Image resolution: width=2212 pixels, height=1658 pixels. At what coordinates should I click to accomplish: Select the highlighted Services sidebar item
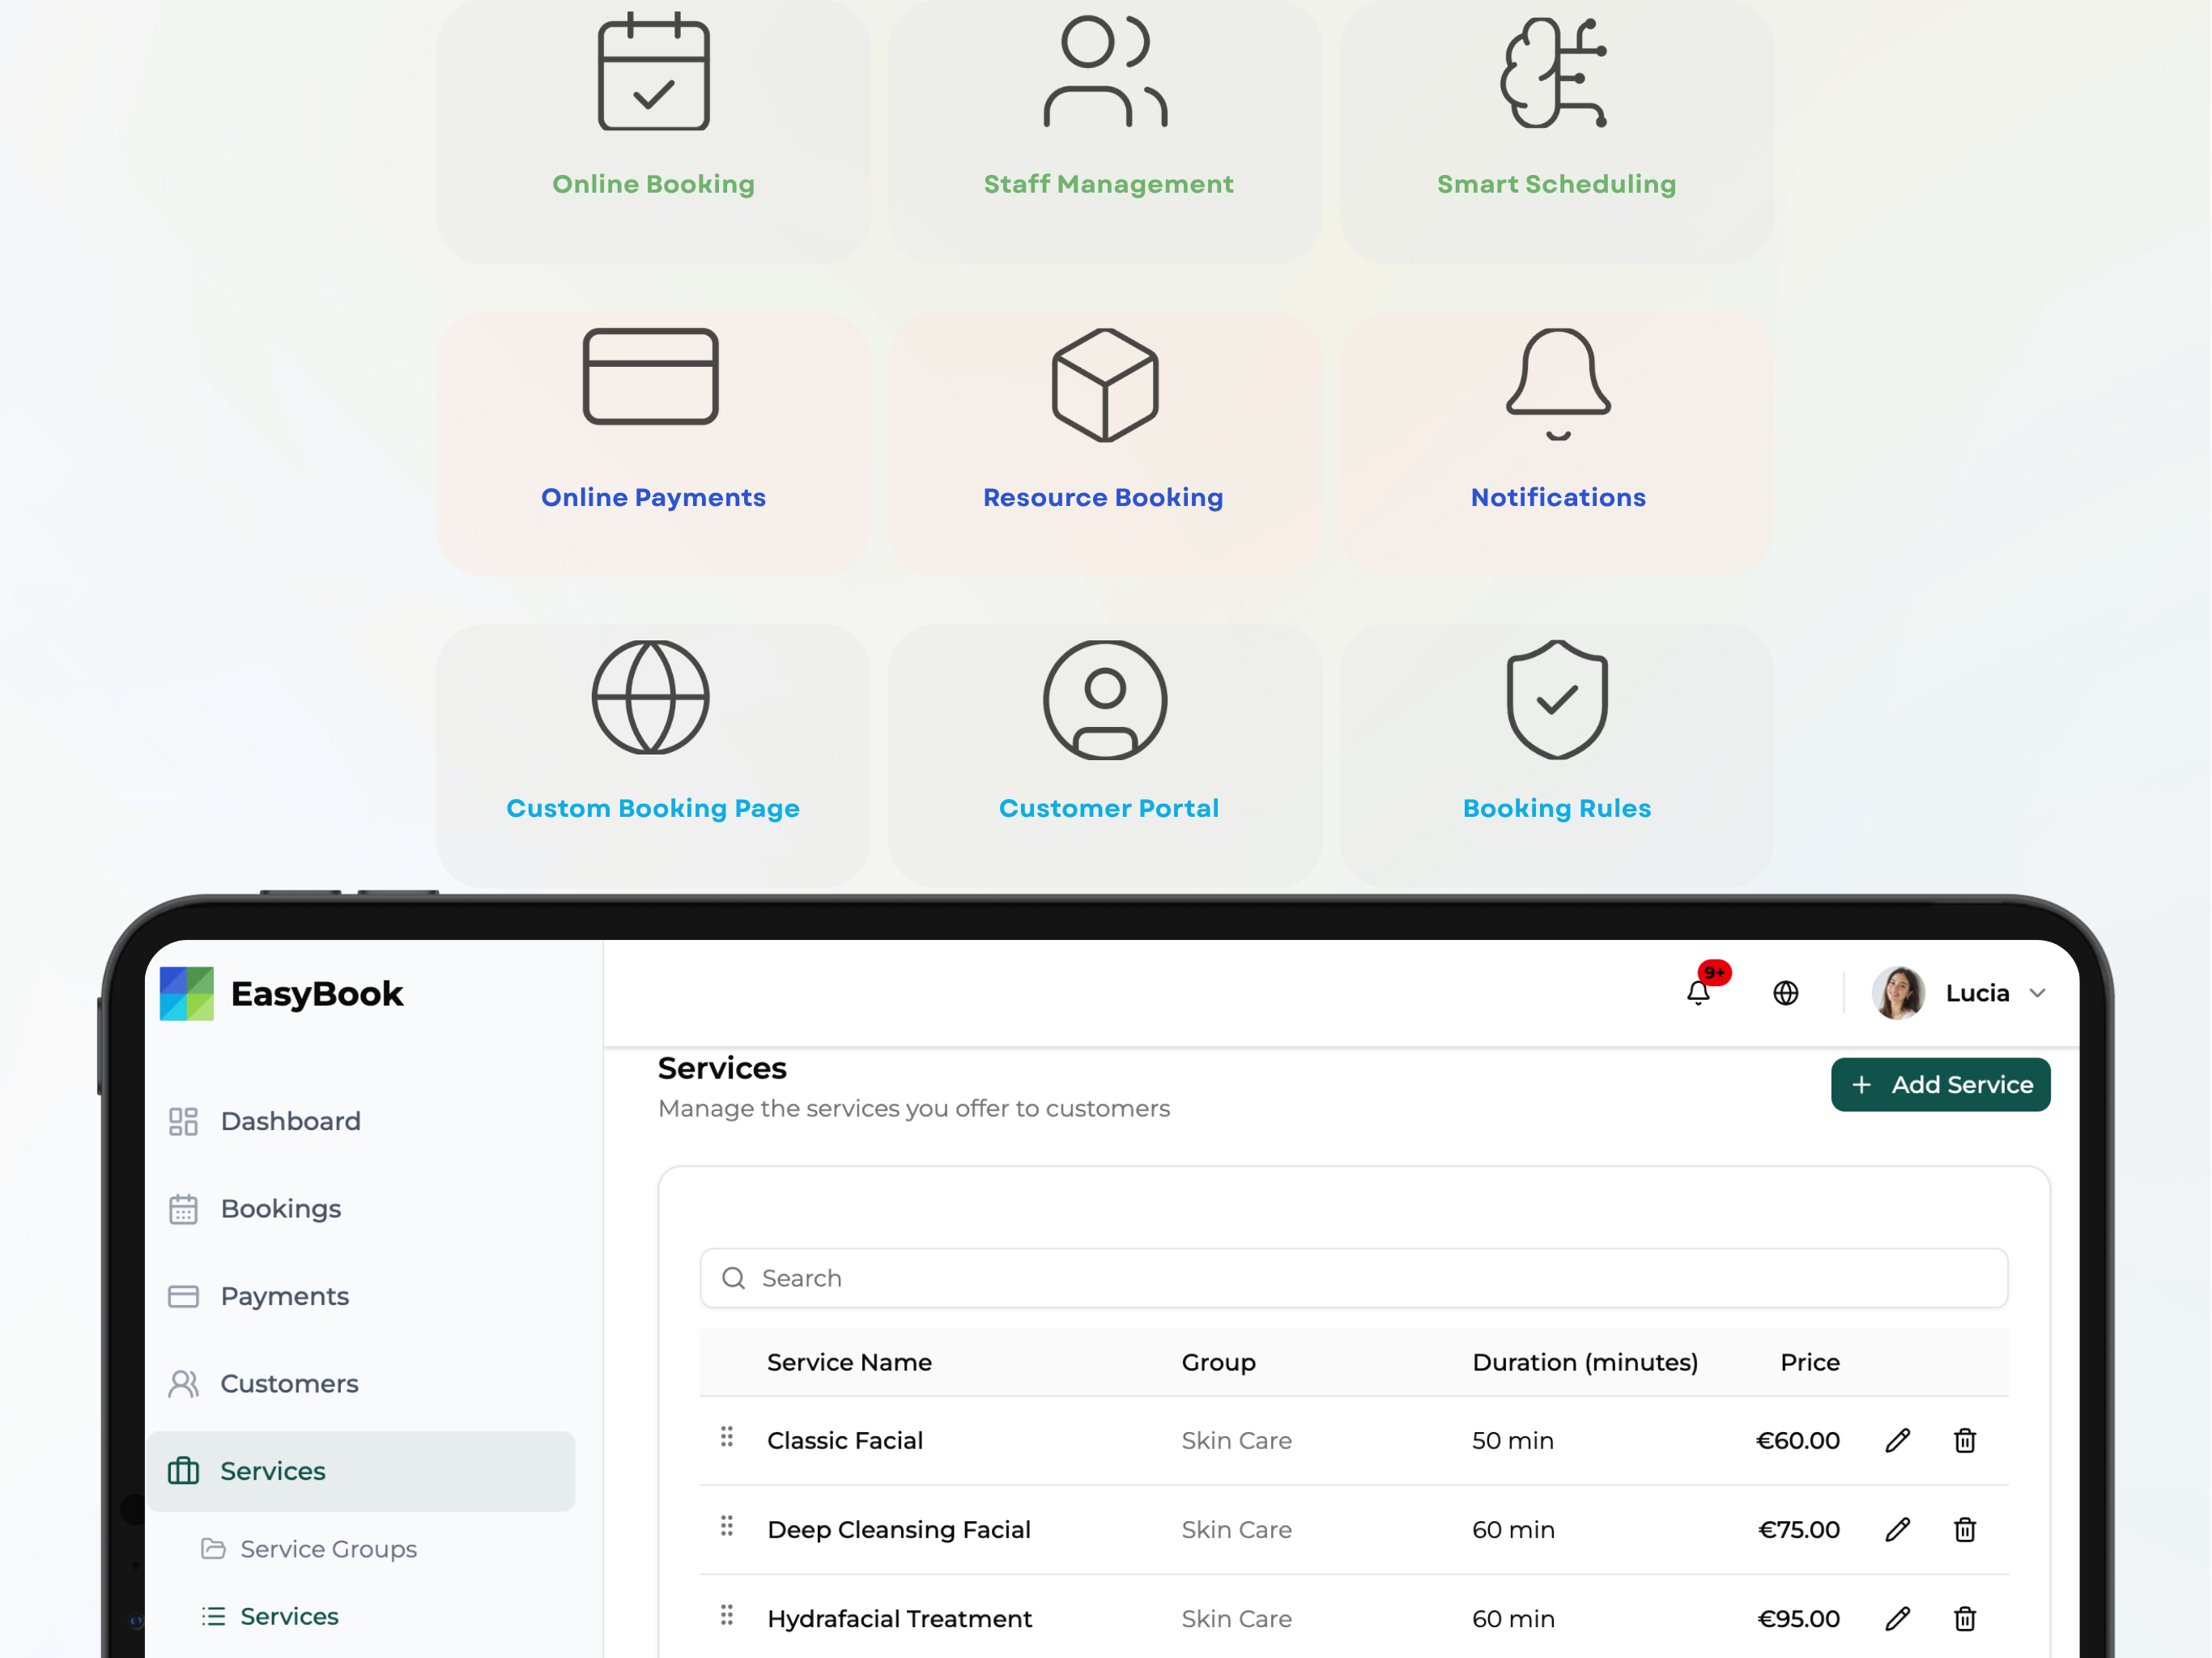[361, 1471]
